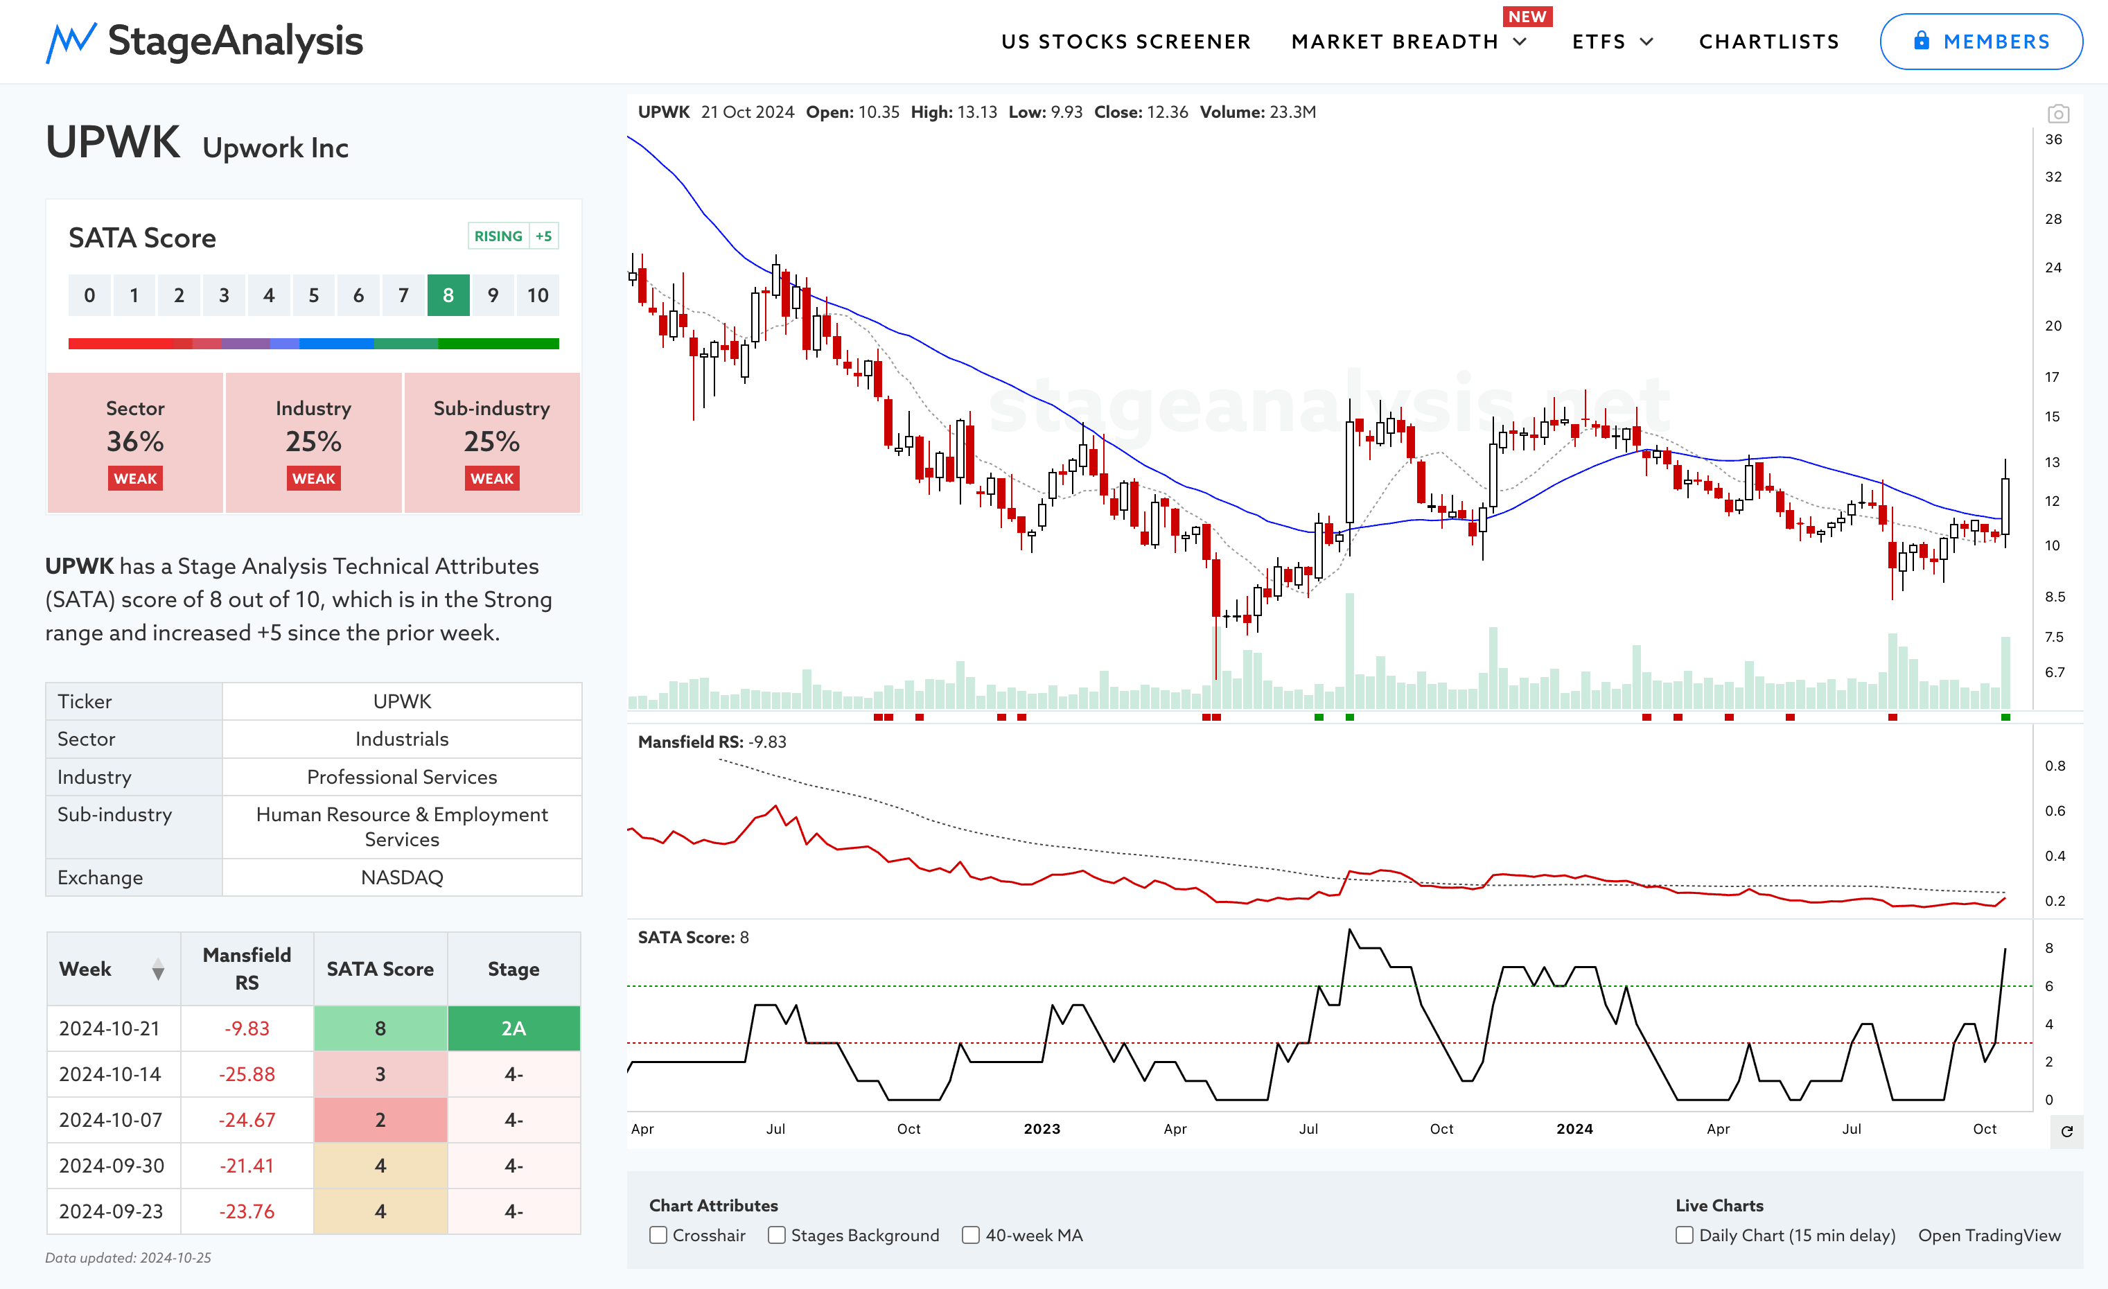Click the Mansfield RS: -9.83 chart label
Image resolution: width=2108 pixels, height=1289 pixels.
[712, 742]
